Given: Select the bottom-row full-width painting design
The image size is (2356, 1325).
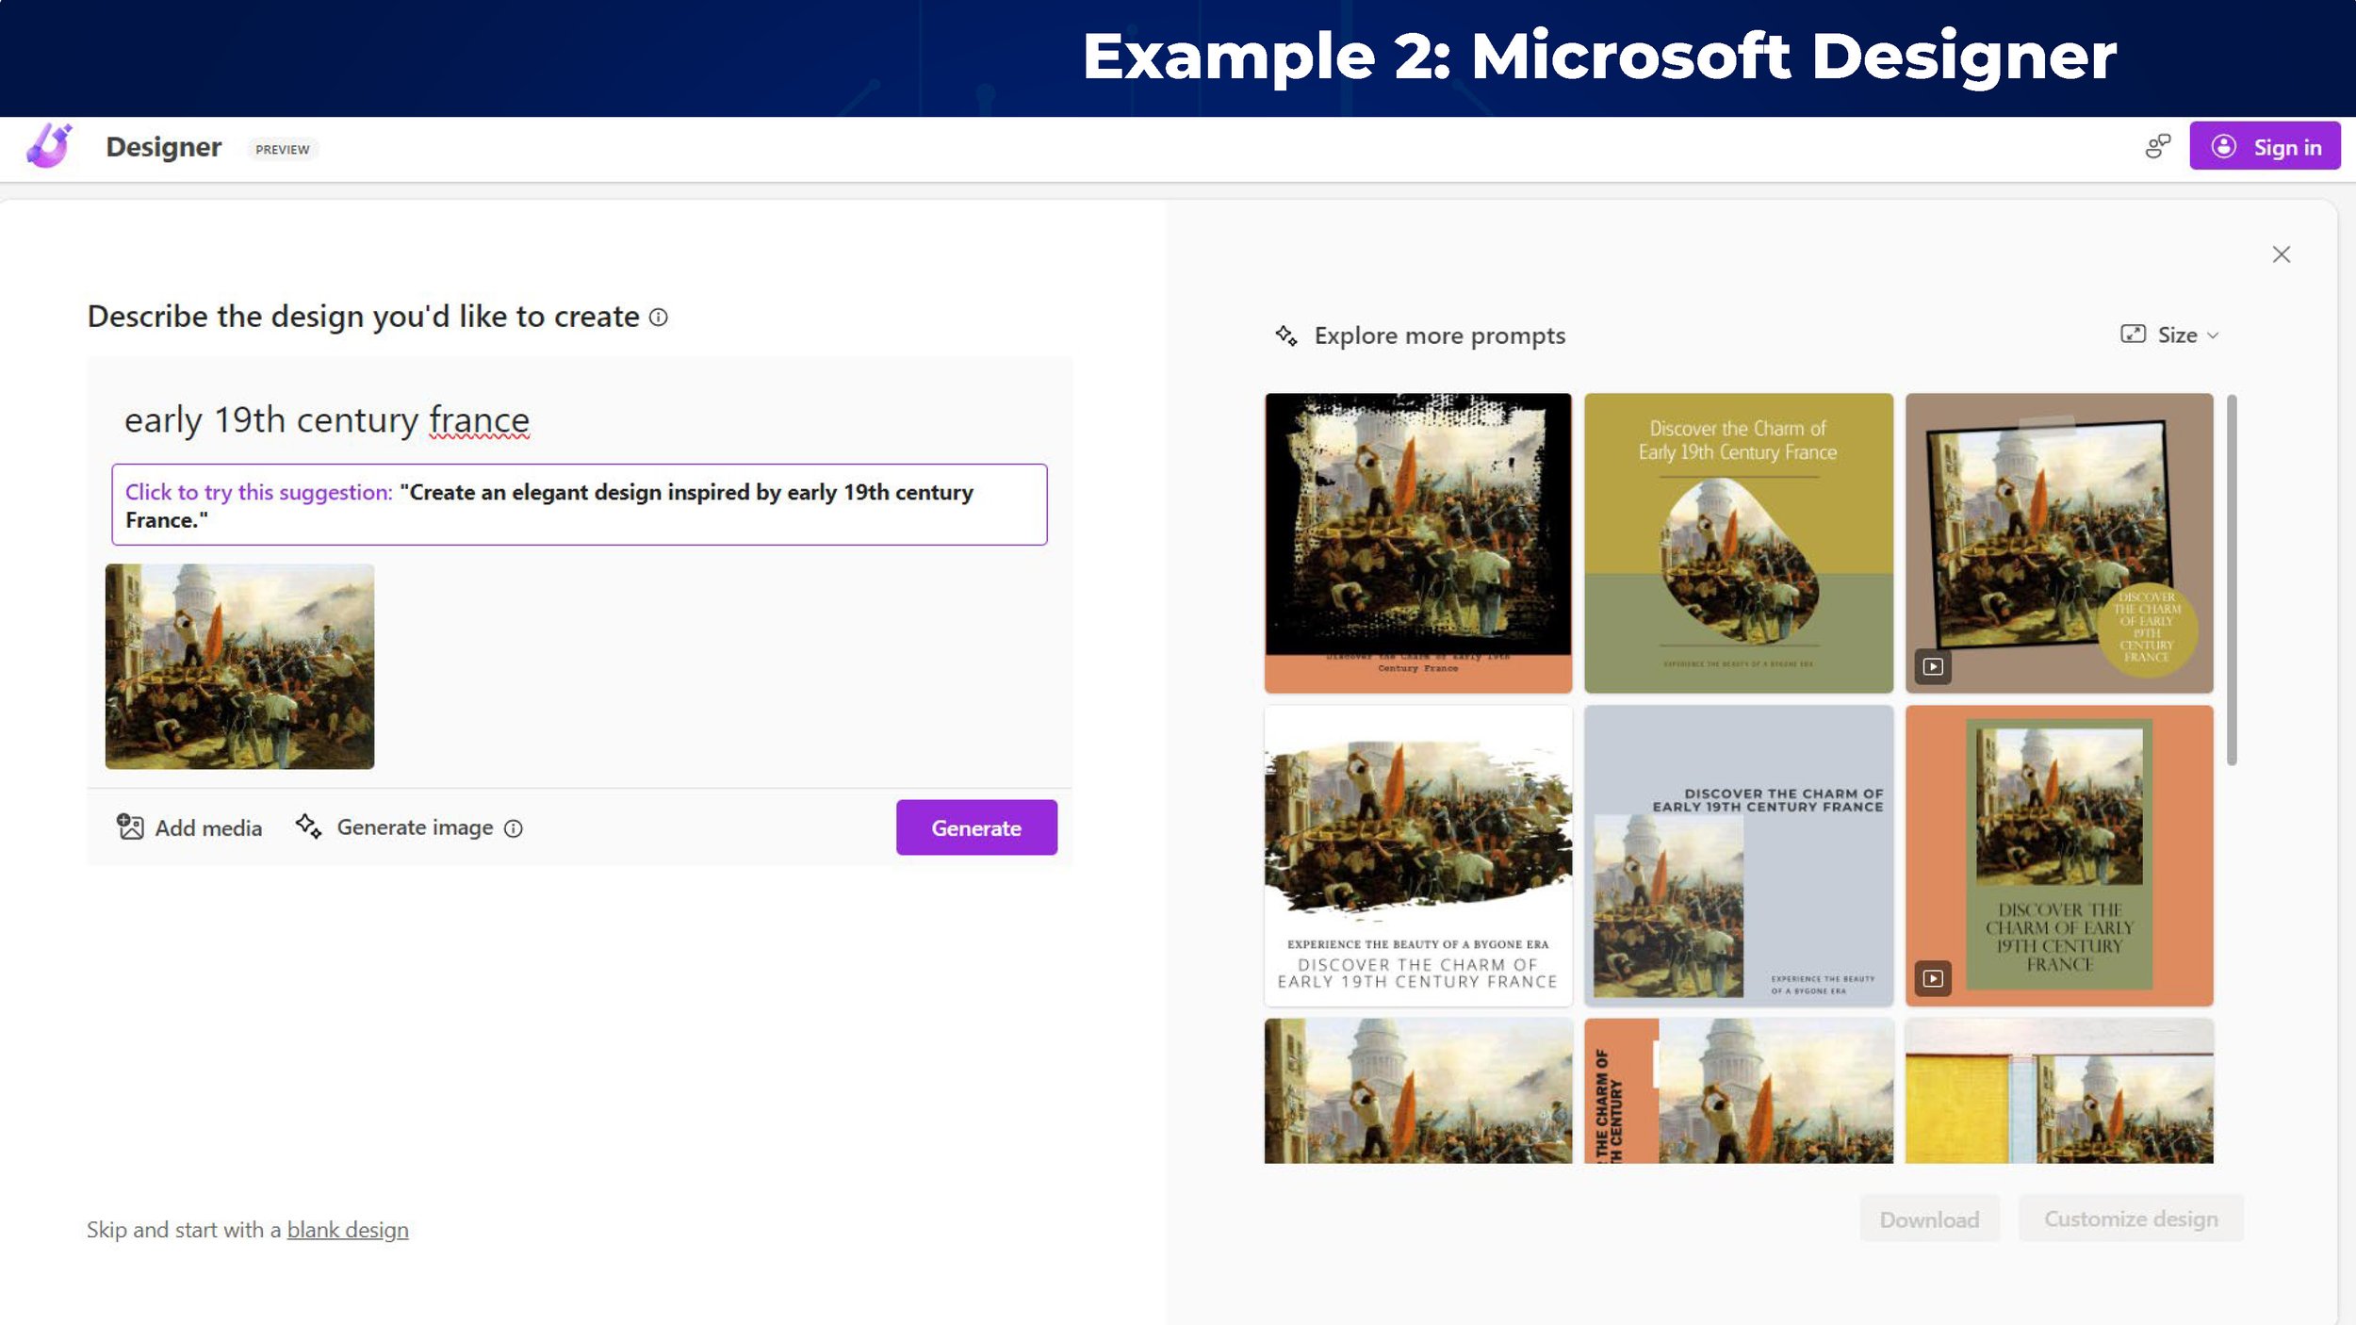Looking at the screenshot, I should 1418,1090.
